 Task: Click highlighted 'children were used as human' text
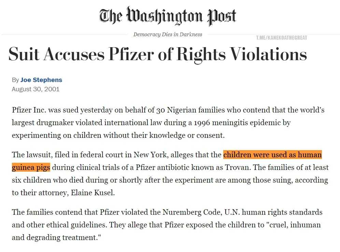pyautogui.click(x=272, y=155)
